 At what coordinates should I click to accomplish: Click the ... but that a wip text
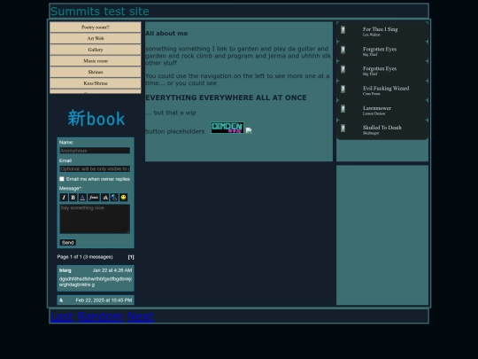coord(171,113)
